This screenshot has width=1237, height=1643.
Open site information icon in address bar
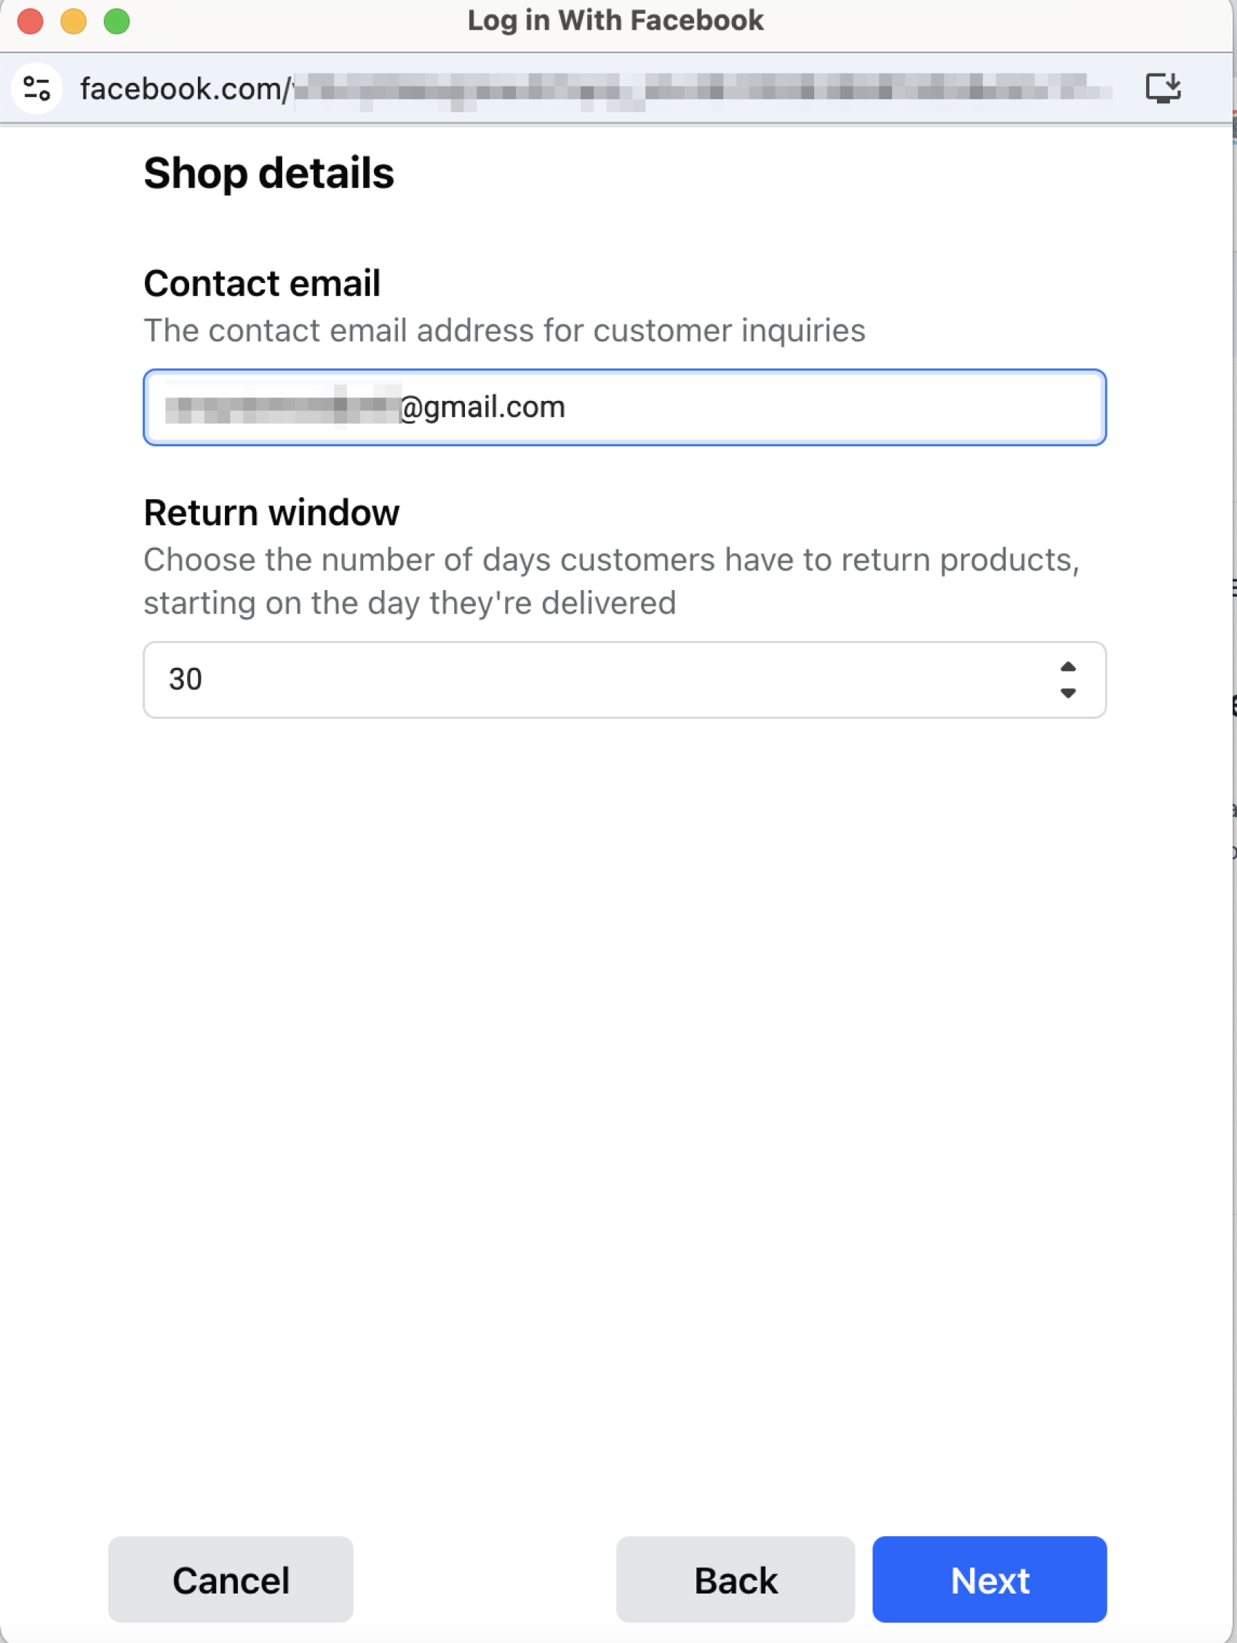click(36, 88)
